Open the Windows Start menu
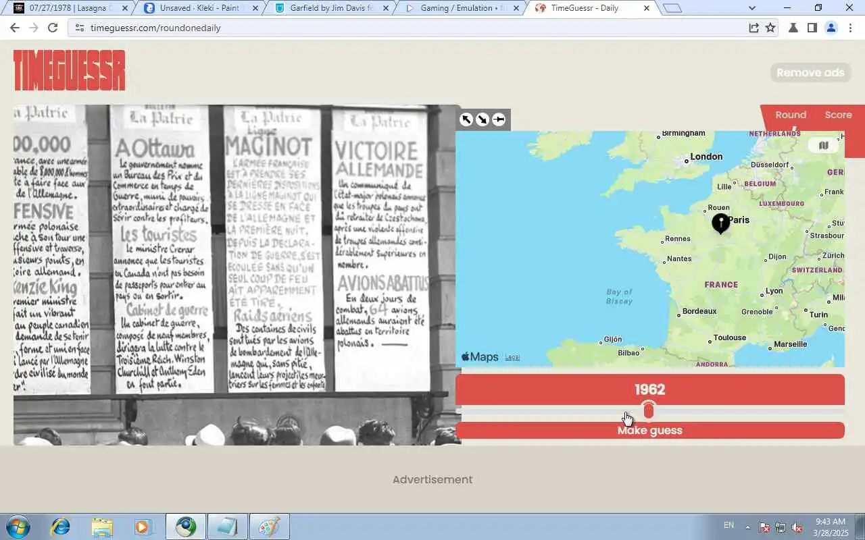Image resolution: width=865 pixels, height=540 pixels. point(18,526)
